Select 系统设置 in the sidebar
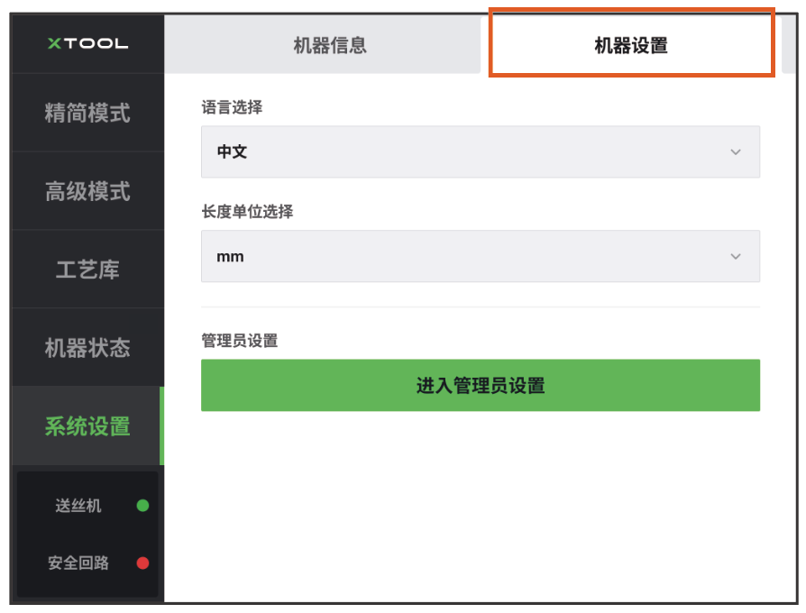 [x=87, y=426]
